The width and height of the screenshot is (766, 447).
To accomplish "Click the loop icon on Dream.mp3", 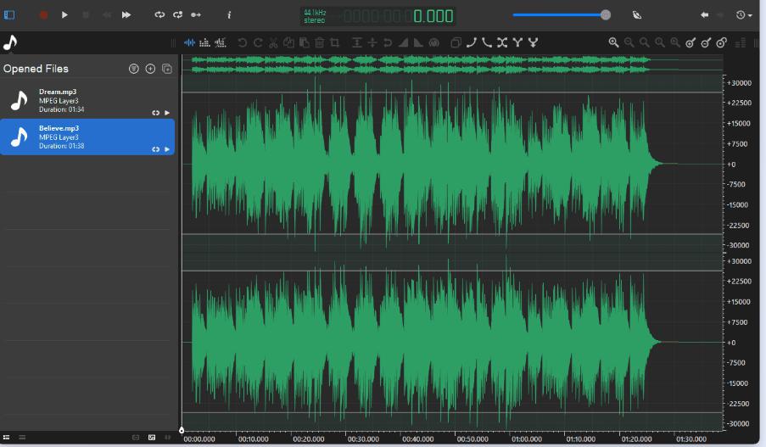I will point(155,113).
